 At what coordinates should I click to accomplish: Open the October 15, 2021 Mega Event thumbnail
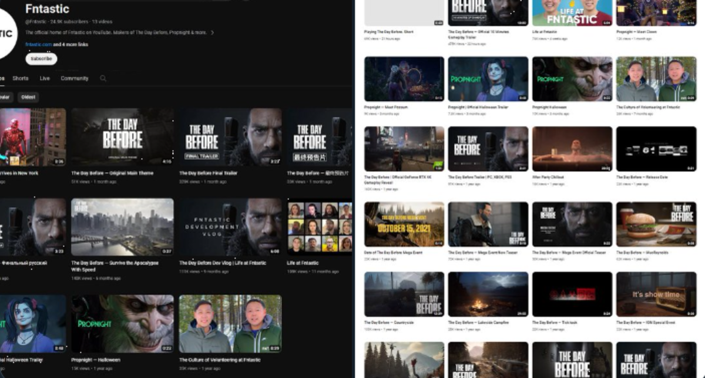pos(404,224)
